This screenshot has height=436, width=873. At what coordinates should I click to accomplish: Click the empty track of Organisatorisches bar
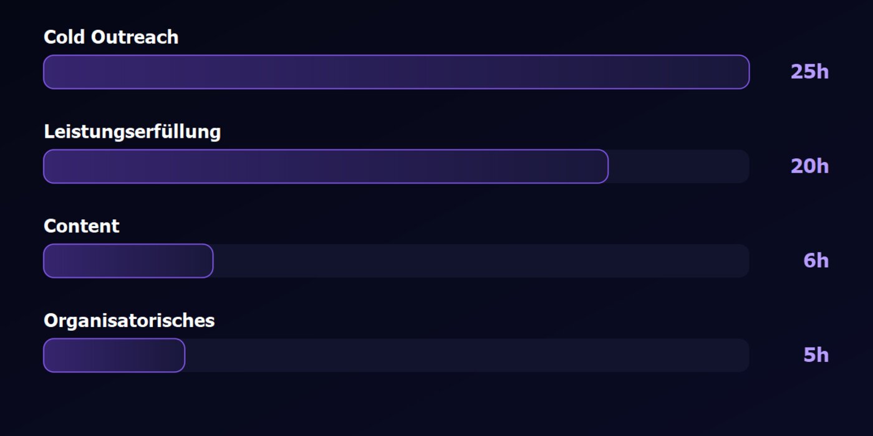[467, 355]
